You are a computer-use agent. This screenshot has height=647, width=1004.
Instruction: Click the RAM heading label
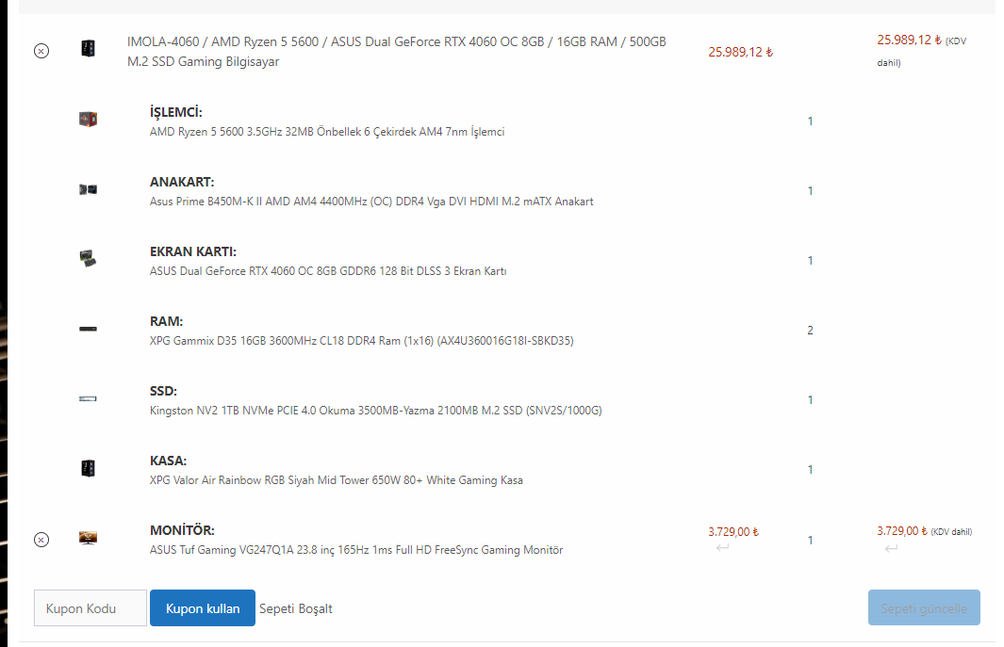pyautogui.click(x=167, y=322)
